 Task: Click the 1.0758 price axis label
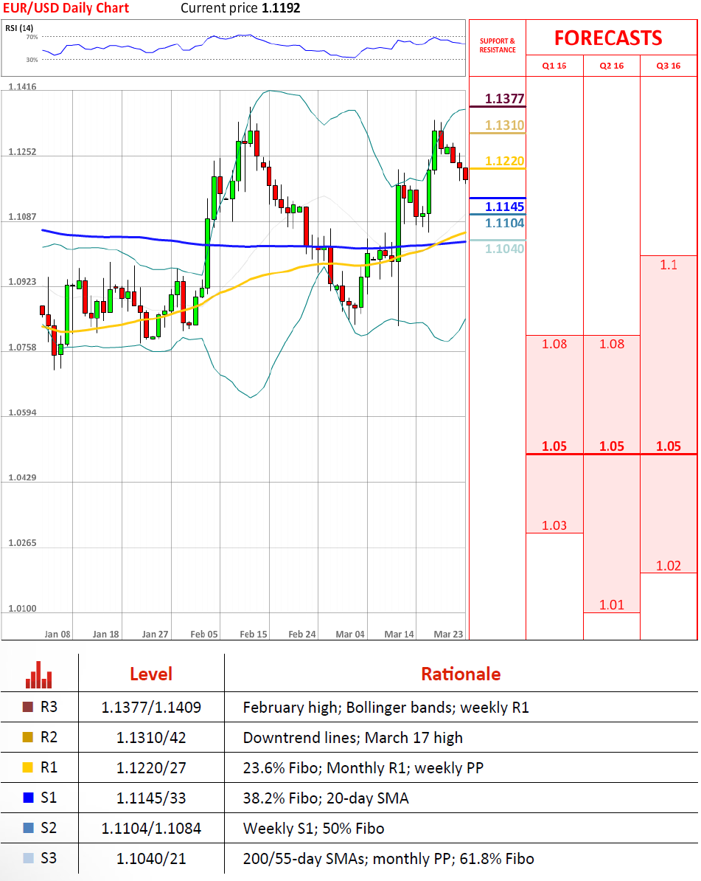pos(22,348)
